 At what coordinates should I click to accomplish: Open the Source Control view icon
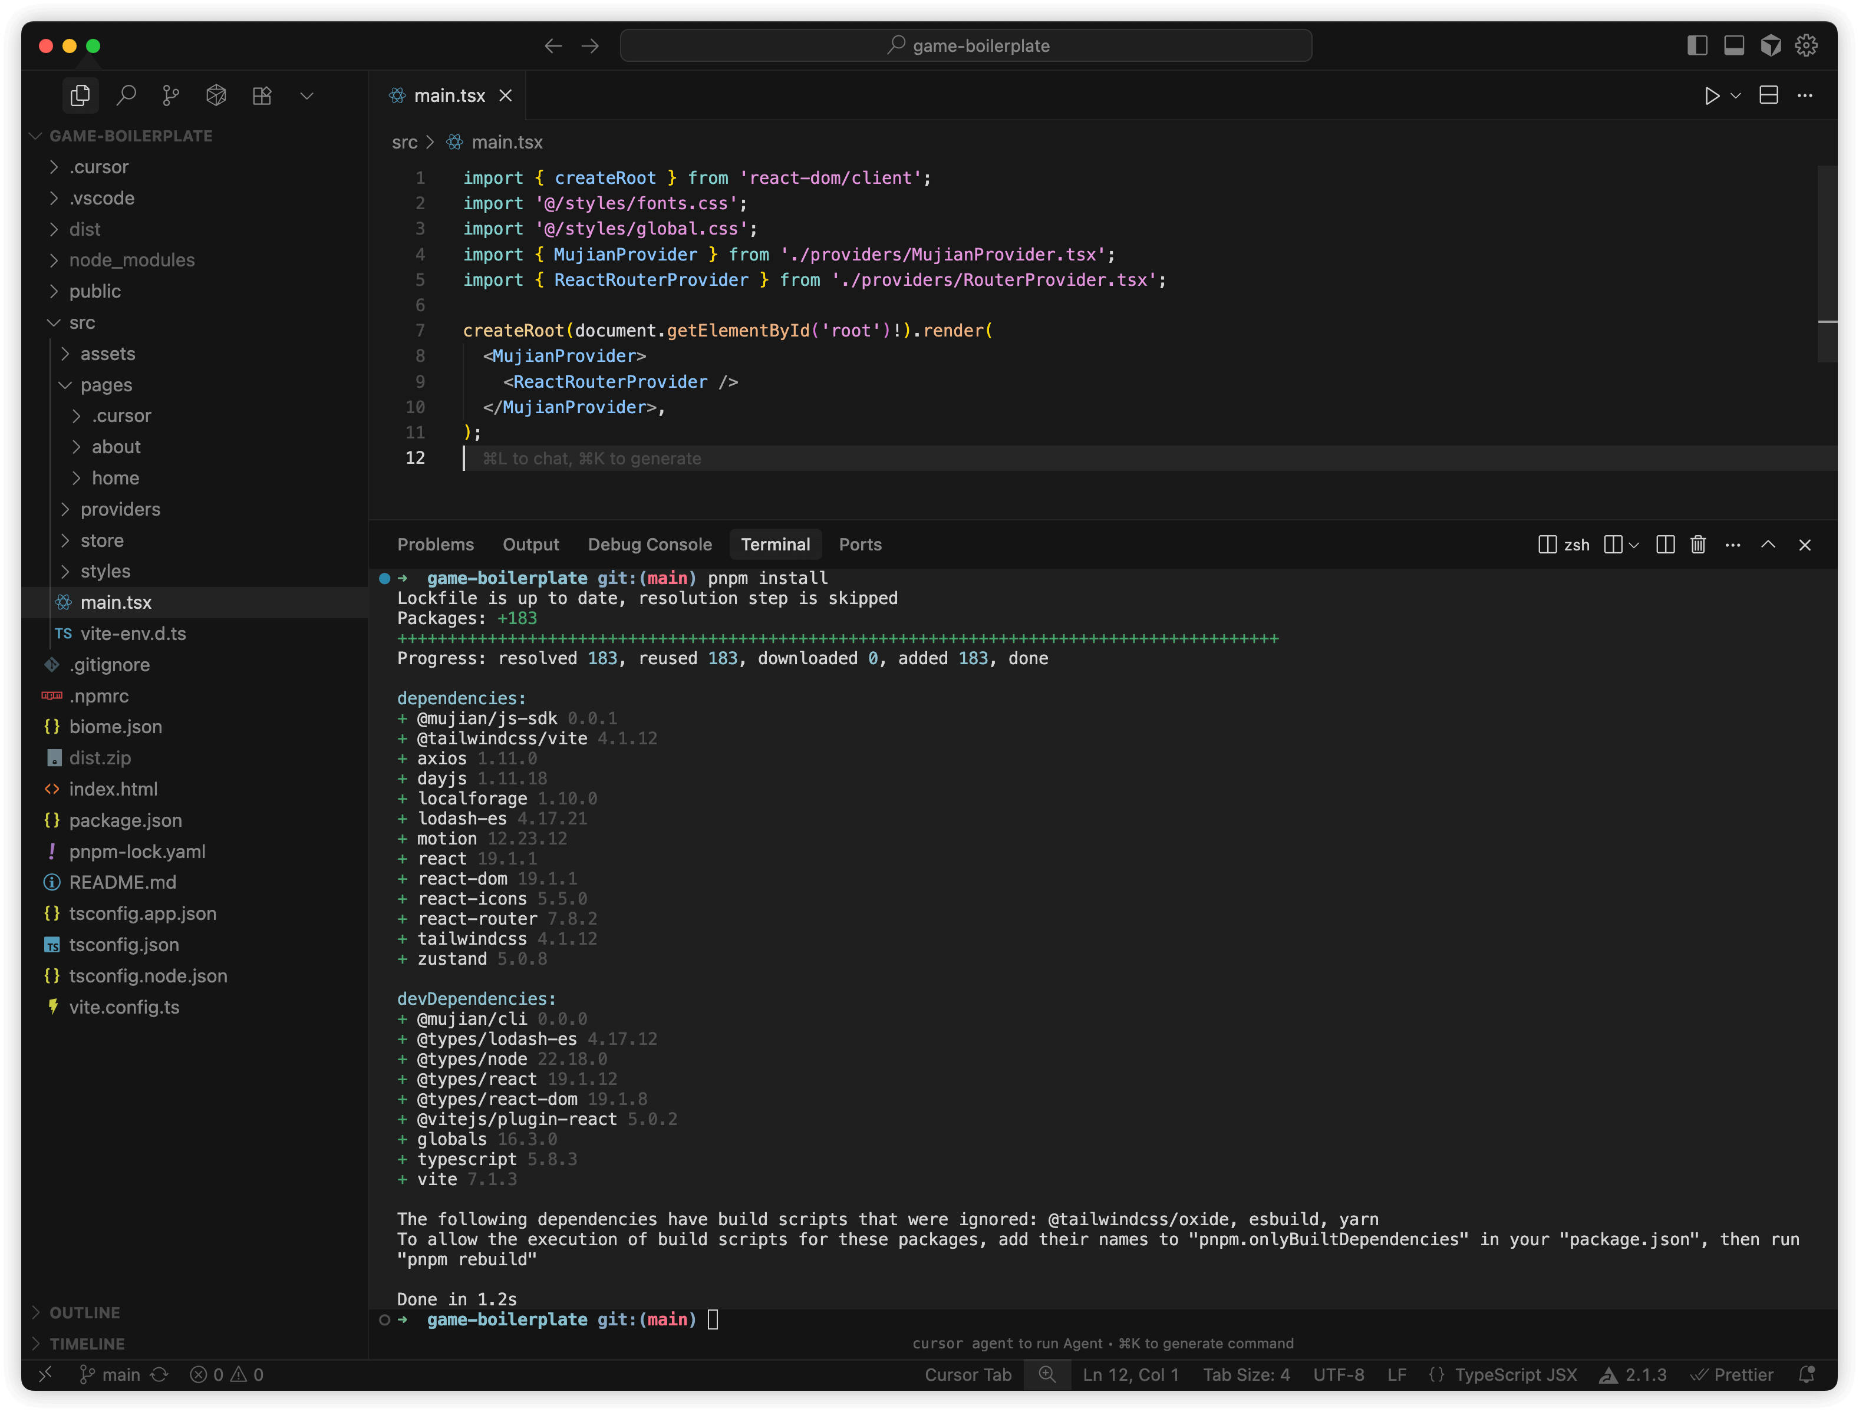pos(170,95)
